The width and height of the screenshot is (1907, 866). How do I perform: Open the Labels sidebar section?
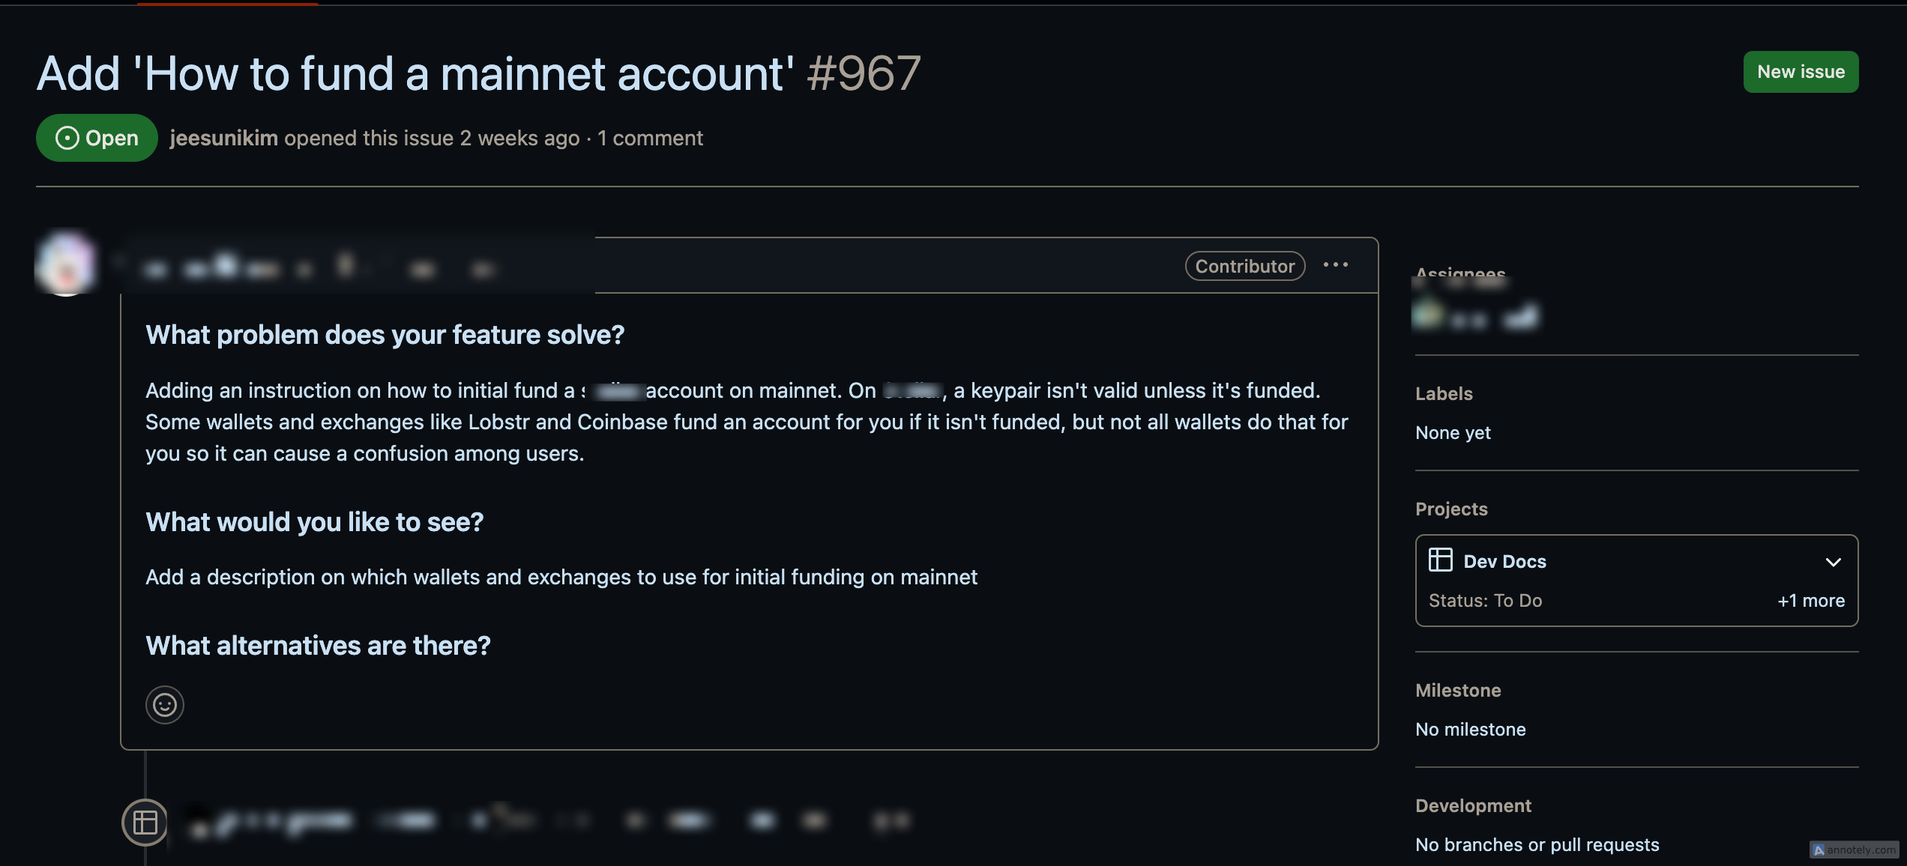pos(1444,393)
